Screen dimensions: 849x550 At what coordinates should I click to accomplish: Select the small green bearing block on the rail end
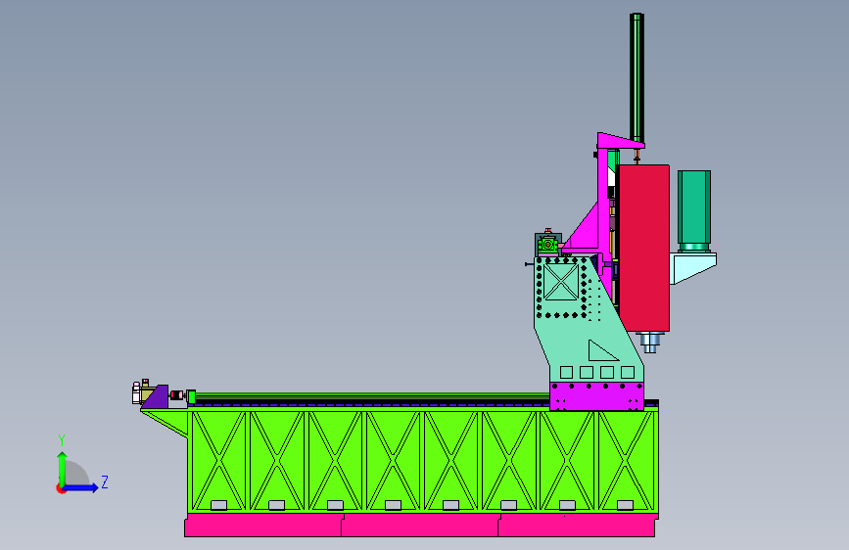point(191,396)
